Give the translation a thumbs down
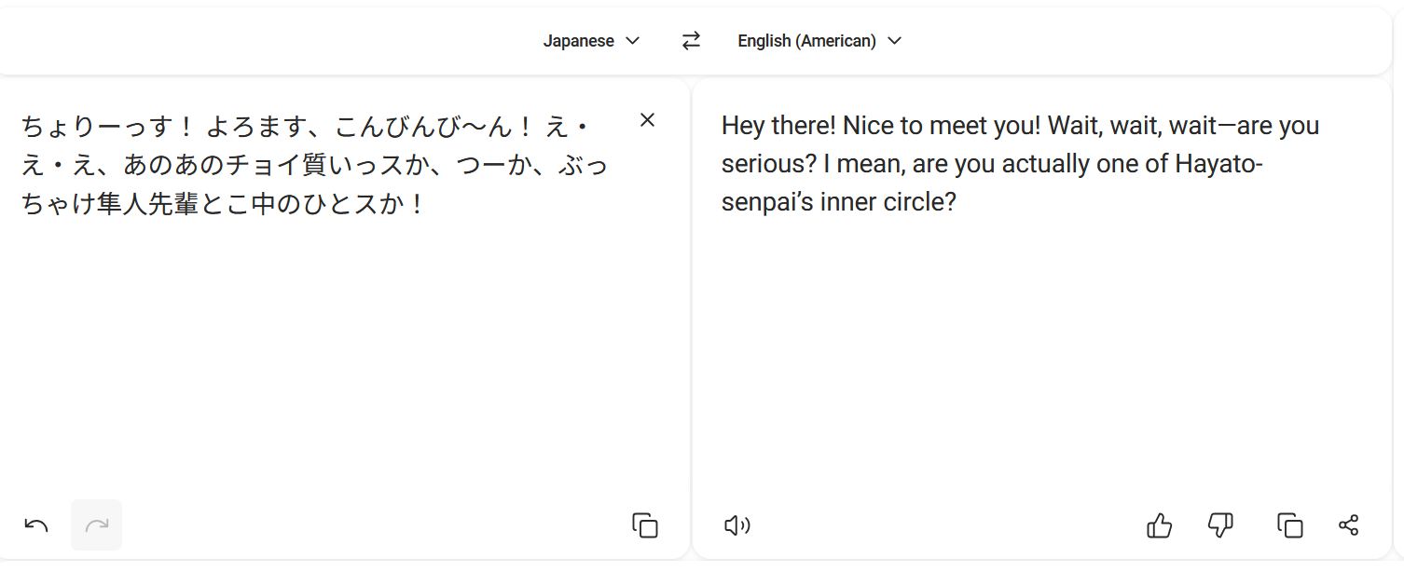1404x572 pixels. (x=1220, y=525)
